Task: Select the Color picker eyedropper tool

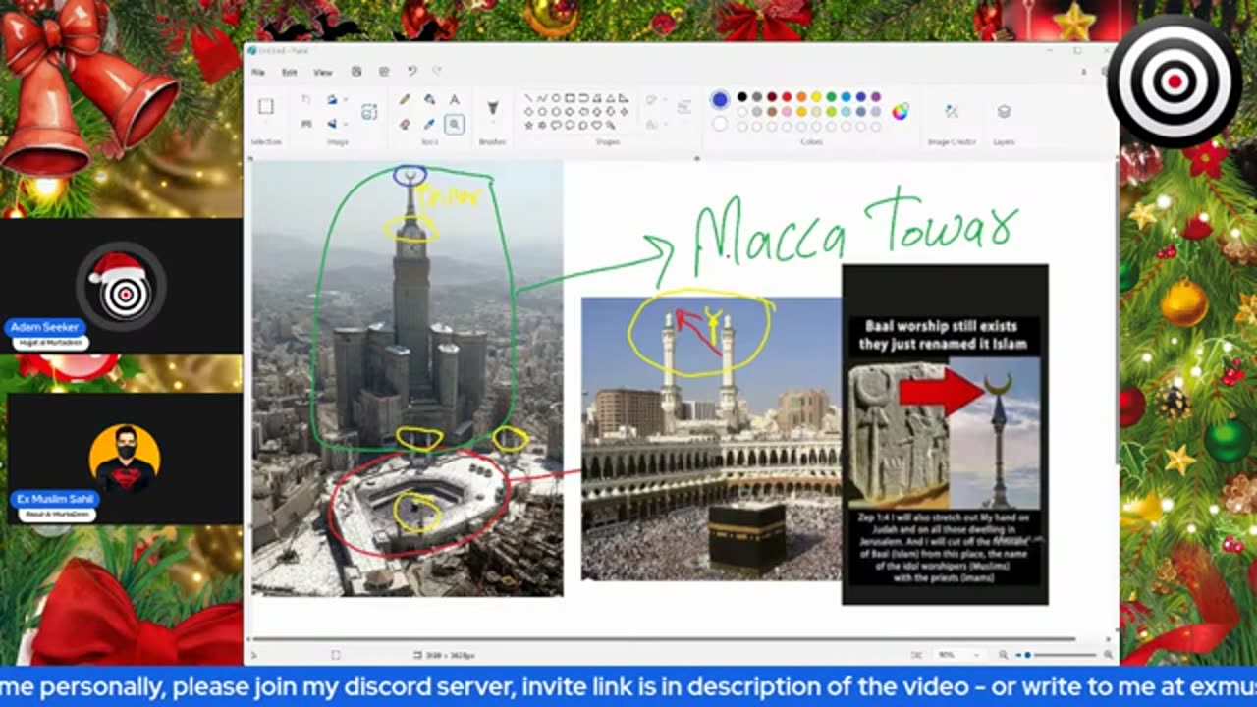Action: (429, 124)
